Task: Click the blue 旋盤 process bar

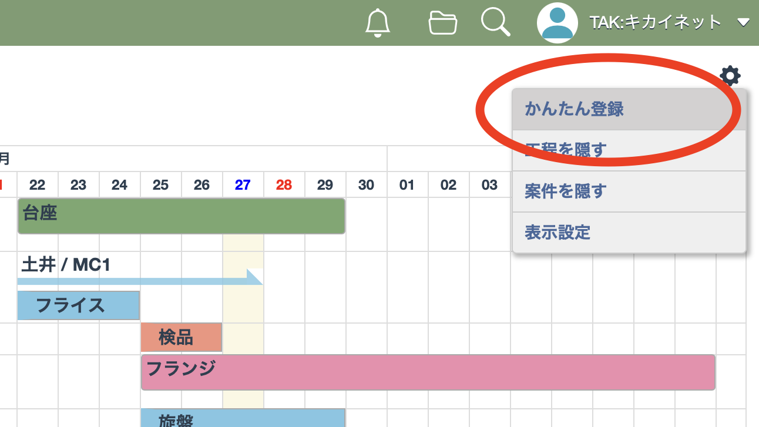Action: point(243,418)
